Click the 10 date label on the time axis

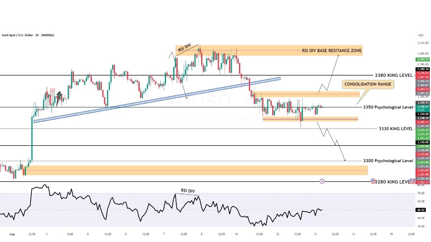(x=236, y=234)
